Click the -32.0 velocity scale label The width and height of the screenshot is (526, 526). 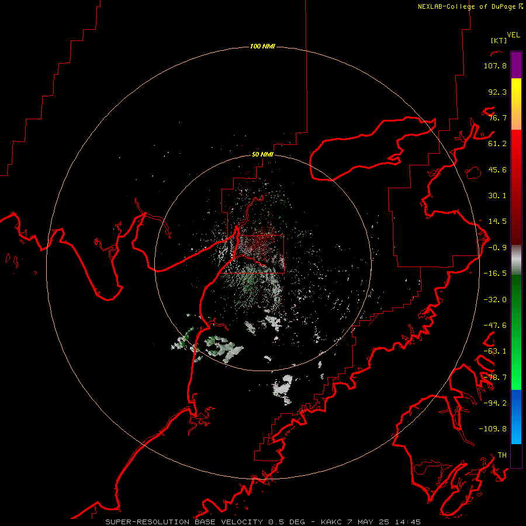pos(495,300)
